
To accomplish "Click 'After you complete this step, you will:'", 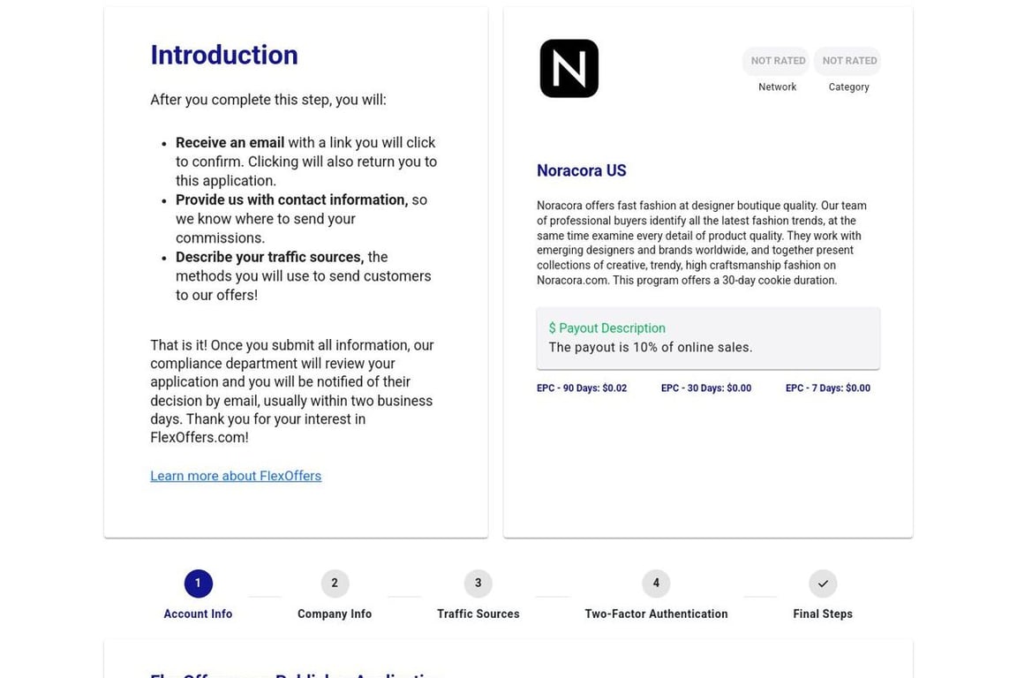I will (x=267, y=100).
